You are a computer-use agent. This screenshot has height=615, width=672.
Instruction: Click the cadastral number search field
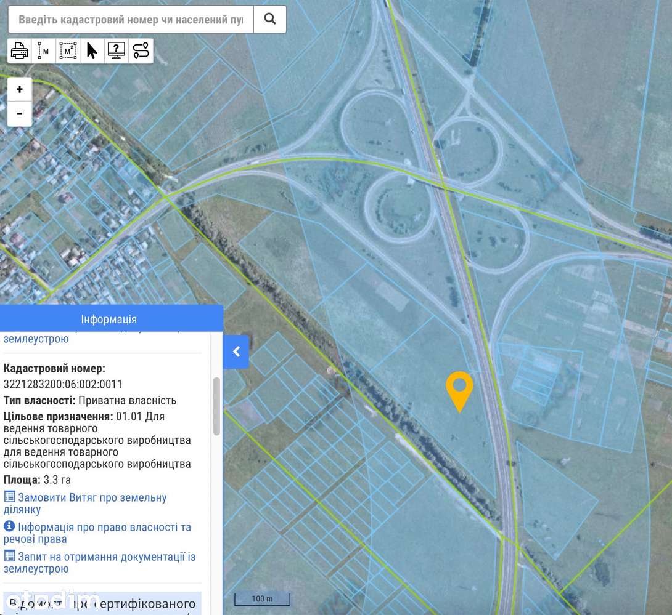pyautogui.click(x=131, y=19)
